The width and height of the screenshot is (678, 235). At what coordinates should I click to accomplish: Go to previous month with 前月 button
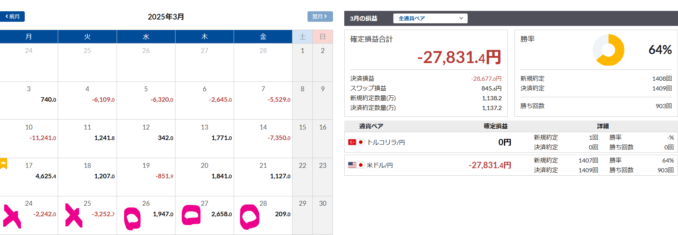[12, 17]
